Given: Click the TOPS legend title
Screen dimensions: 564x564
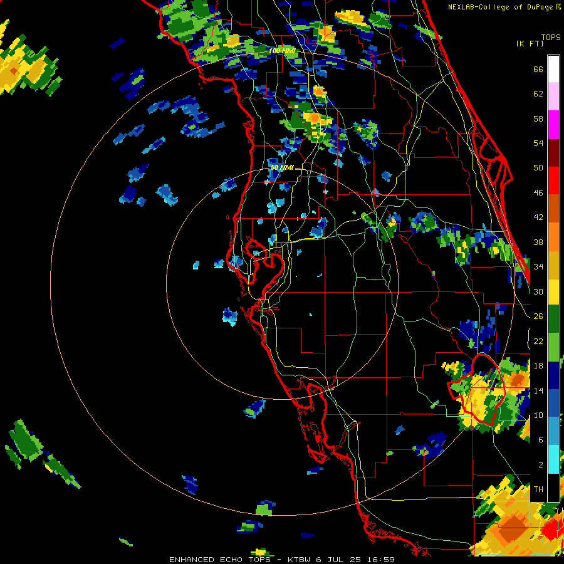Looking at the screenshot, I should click(x=551, y=37).
